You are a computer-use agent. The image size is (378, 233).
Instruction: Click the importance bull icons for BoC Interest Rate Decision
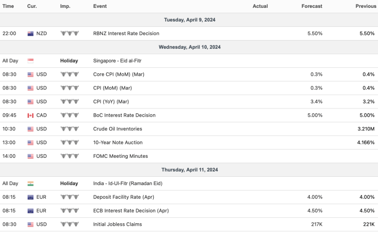[x=69, y=115]
